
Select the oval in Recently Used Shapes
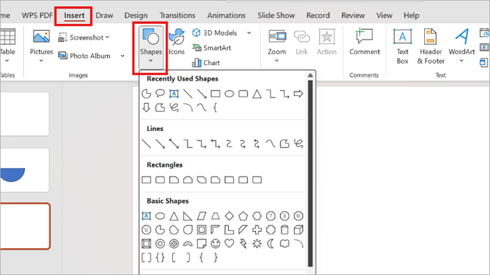(x=230, y=94)
